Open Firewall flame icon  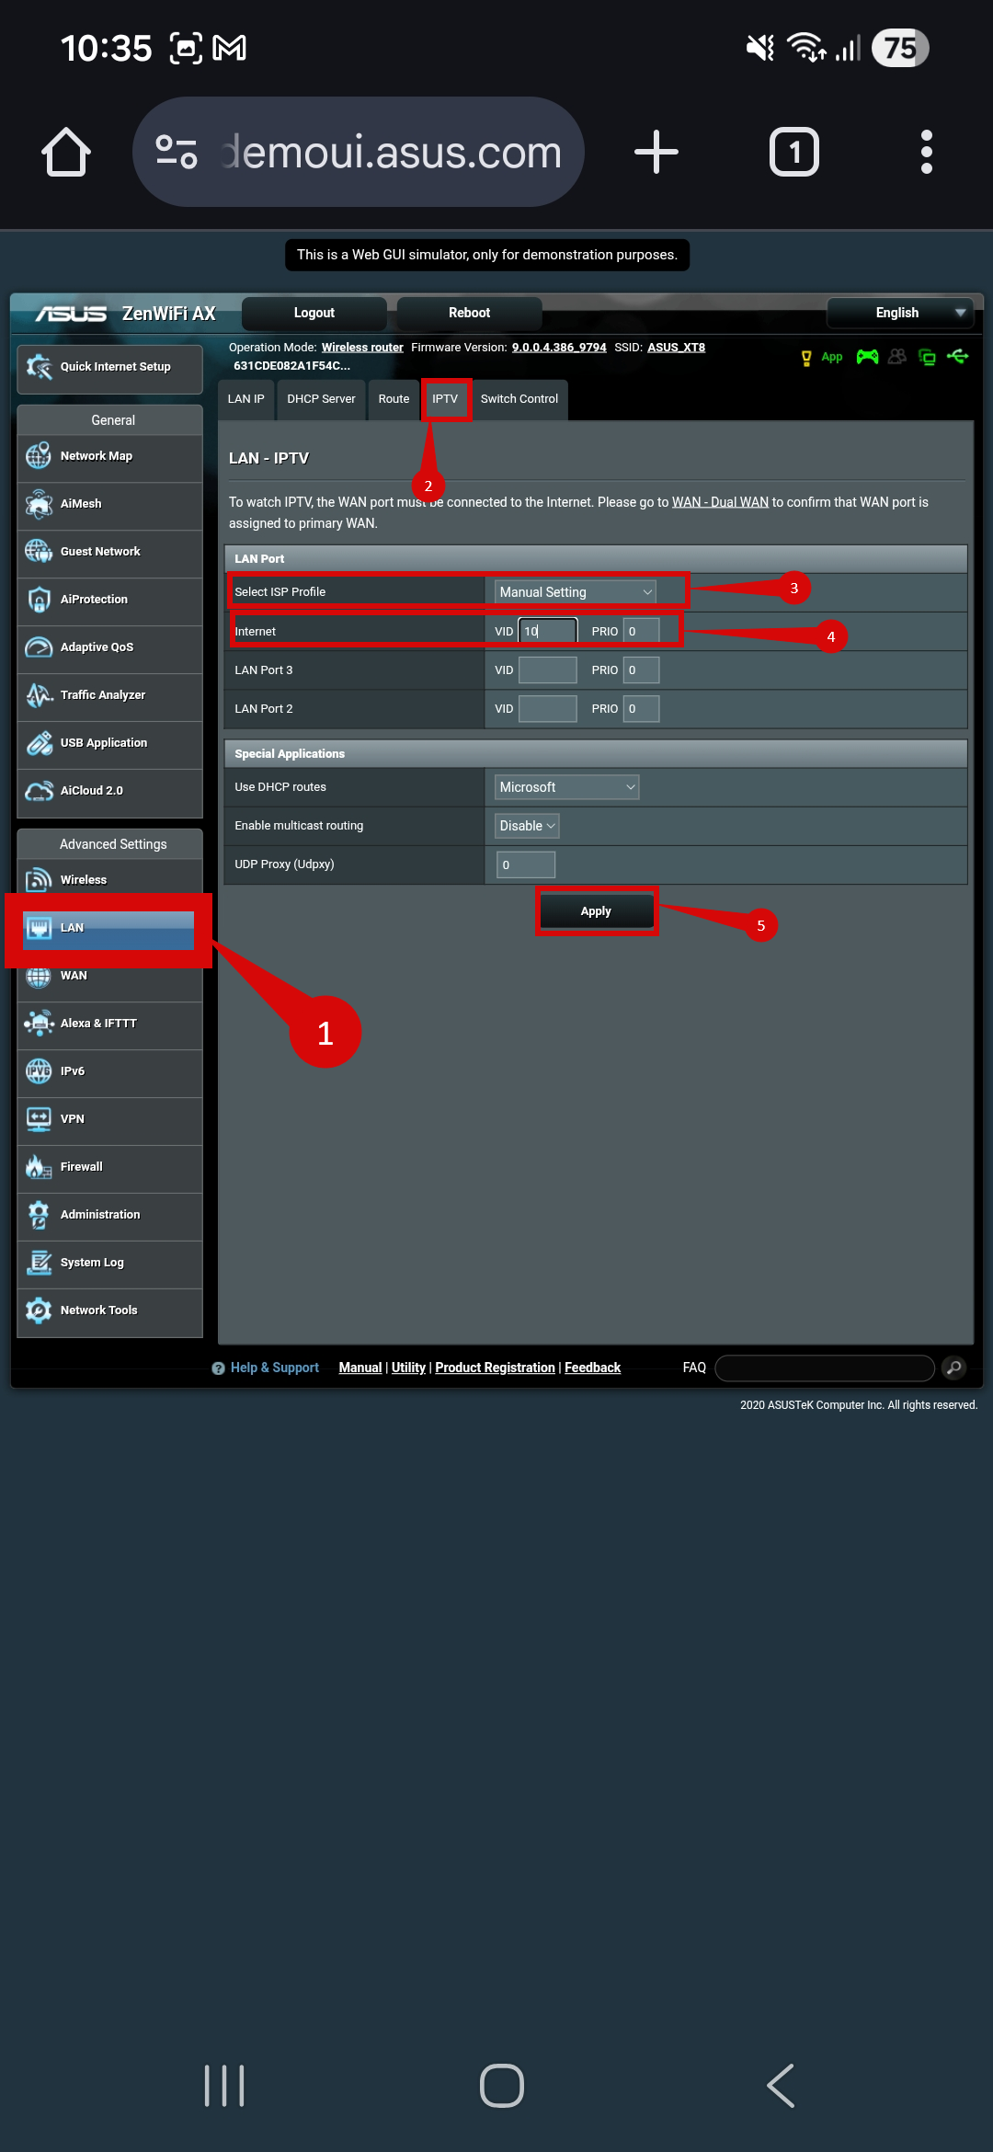pyautogui.click(x=39, y=1167)
